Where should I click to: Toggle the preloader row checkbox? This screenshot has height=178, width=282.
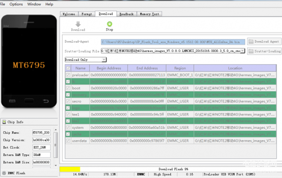68,75
